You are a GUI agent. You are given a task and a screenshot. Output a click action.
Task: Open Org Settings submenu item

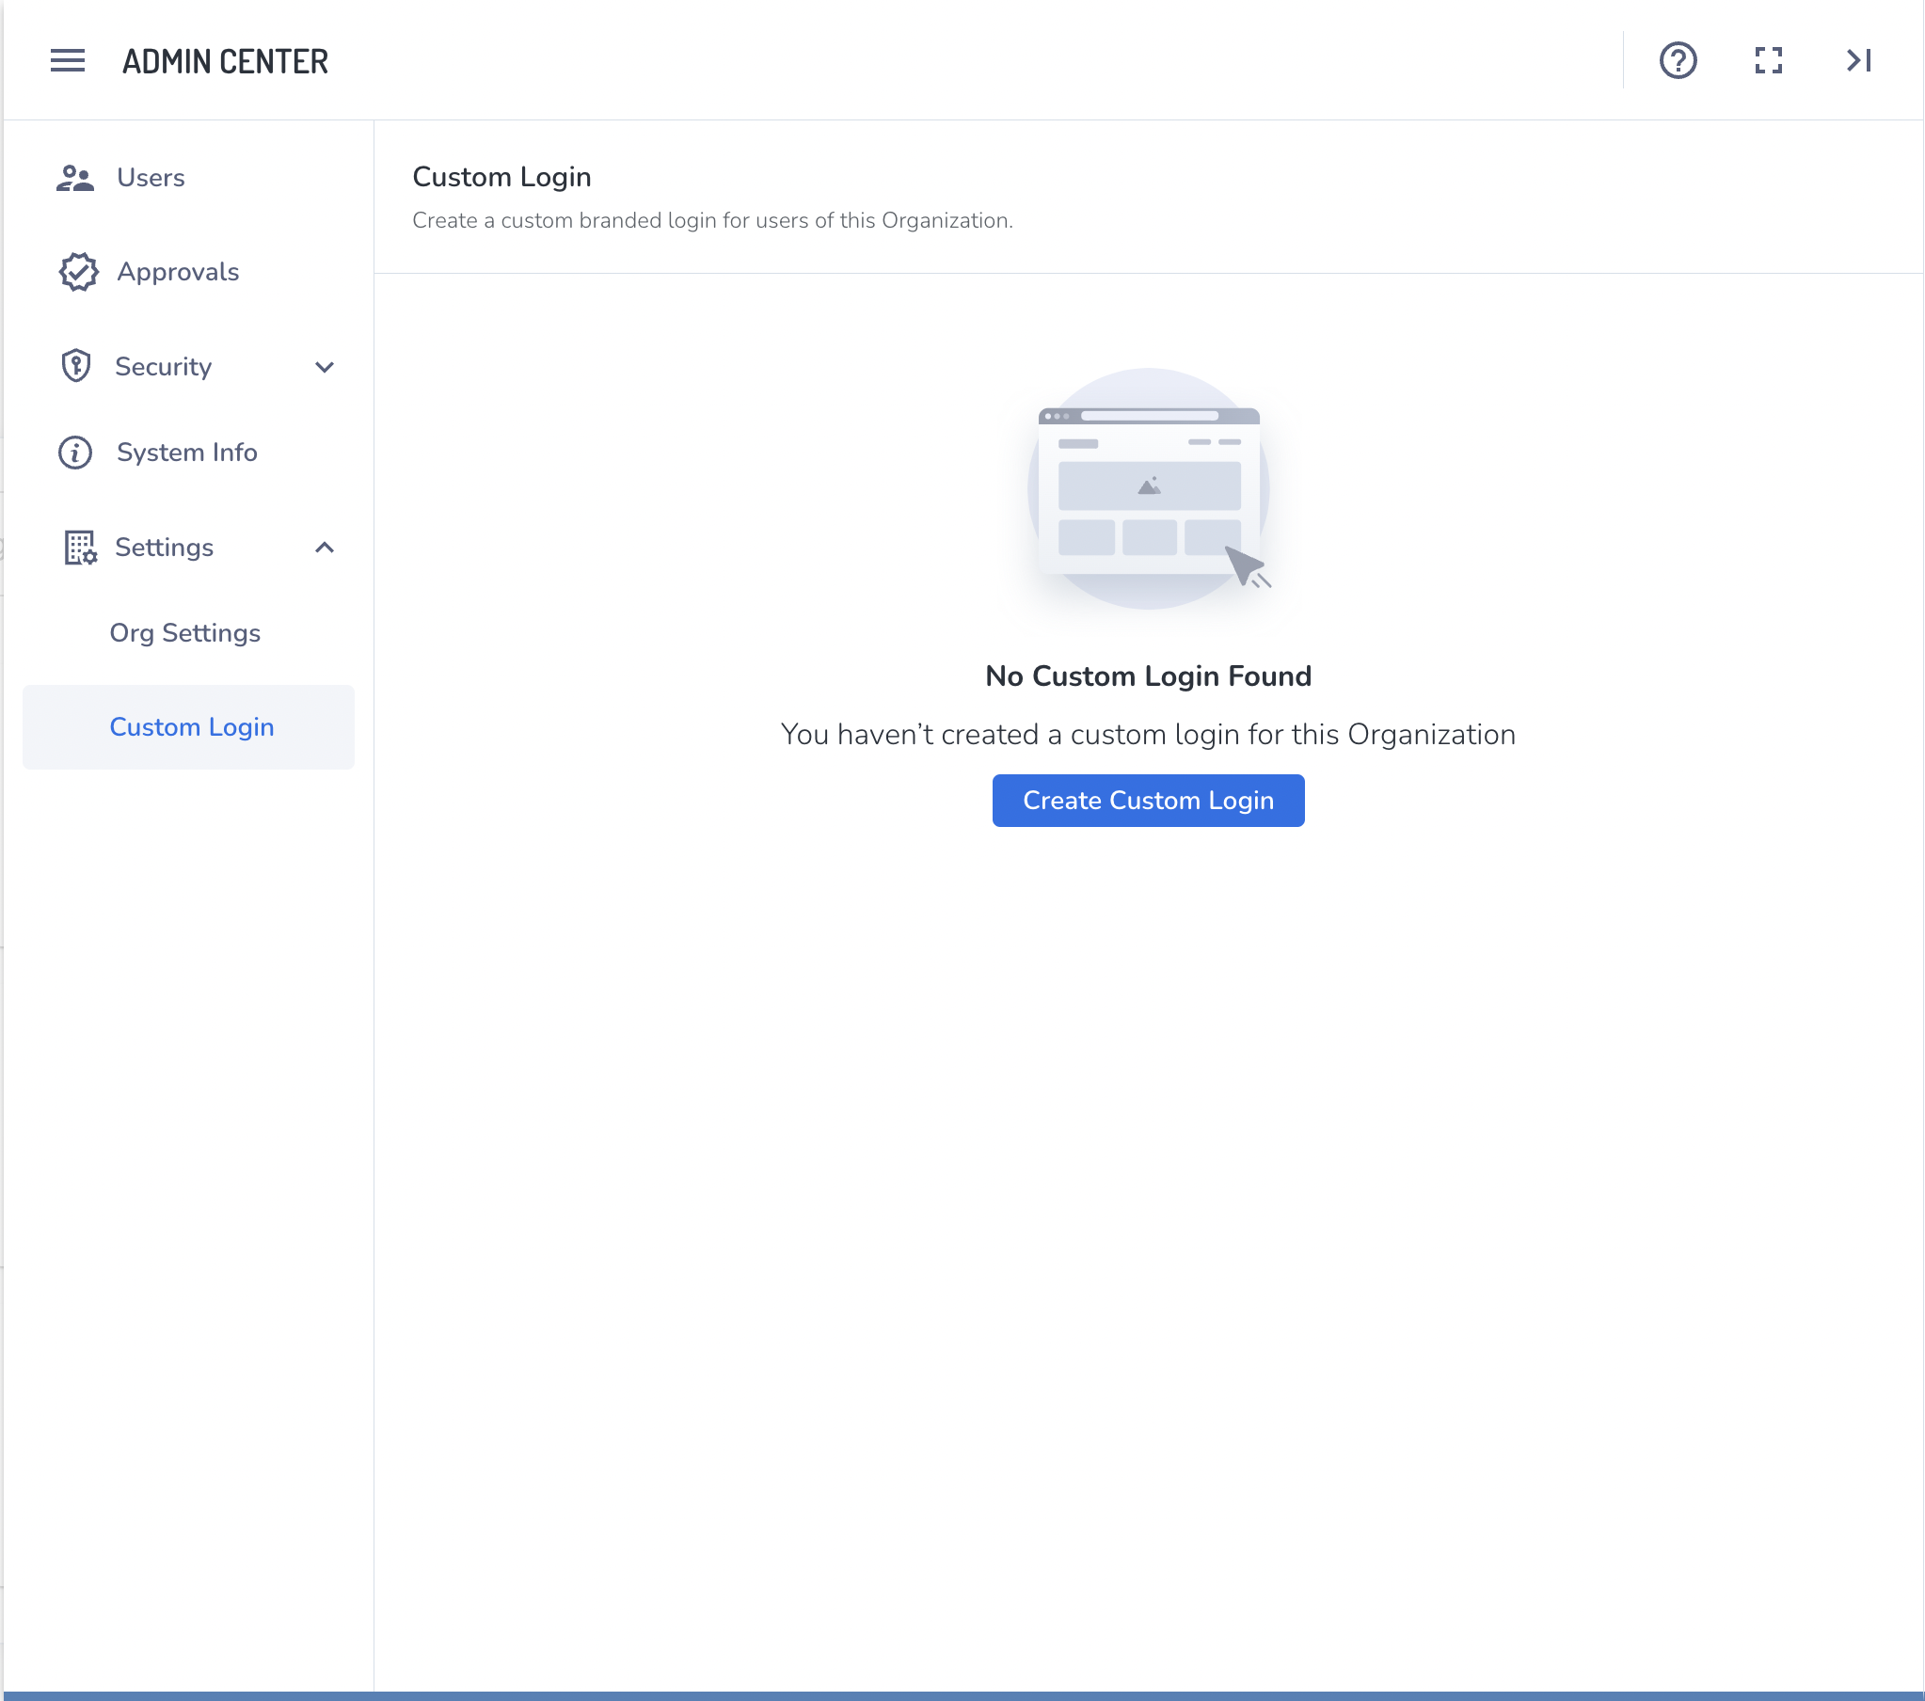(185, 633)
